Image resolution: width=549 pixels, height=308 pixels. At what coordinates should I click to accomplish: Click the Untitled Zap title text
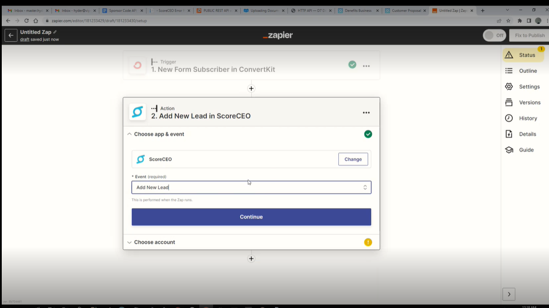[35, 32]
